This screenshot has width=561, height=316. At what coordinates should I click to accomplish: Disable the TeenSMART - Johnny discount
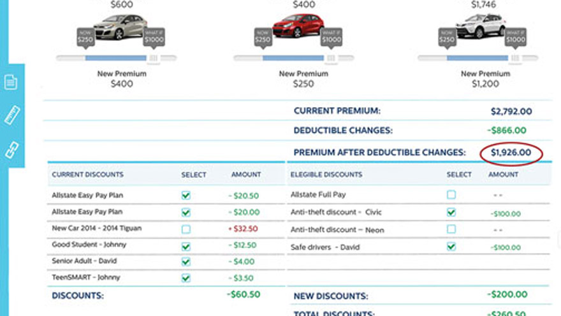coord(186,278)
